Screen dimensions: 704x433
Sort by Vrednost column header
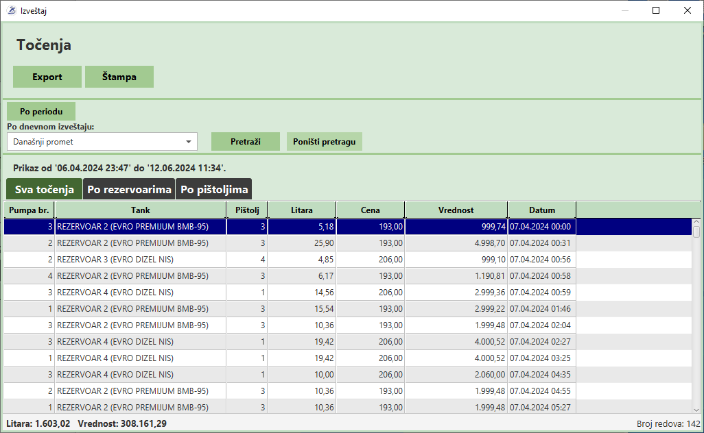coord(456,210)
